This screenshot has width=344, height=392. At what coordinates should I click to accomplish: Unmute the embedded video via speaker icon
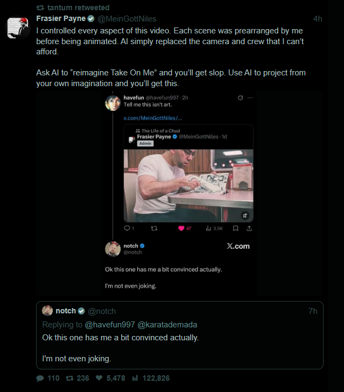tap(245, 215)
